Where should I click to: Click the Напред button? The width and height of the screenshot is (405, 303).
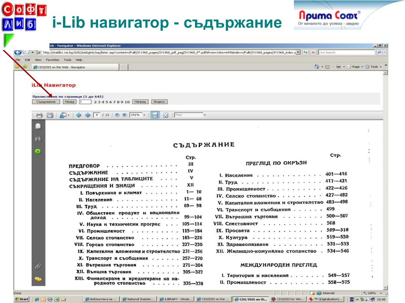[x=140, y=102]
